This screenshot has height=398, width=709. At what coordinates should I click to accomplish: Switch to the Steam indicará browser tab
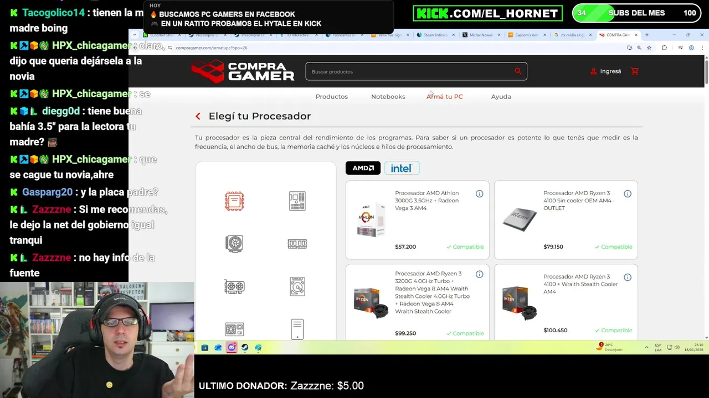click(436, 35)
